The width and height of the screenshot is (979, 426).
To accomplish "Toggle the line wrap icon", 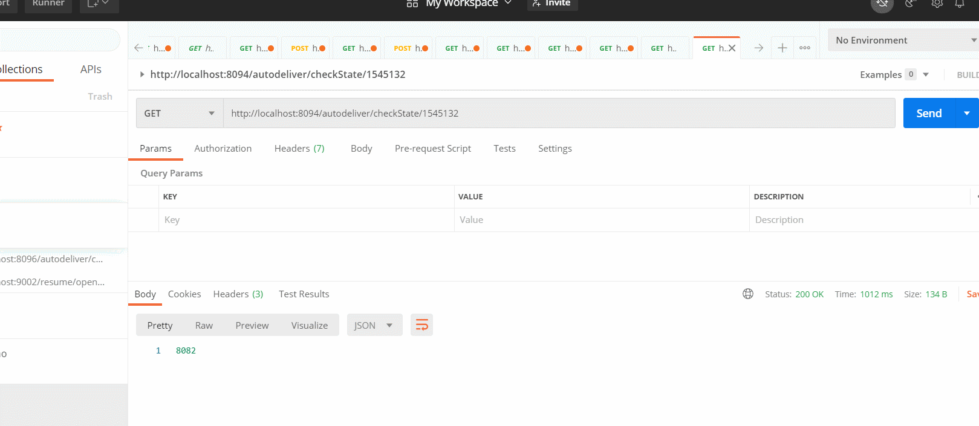I will click(x=421, y=325).
